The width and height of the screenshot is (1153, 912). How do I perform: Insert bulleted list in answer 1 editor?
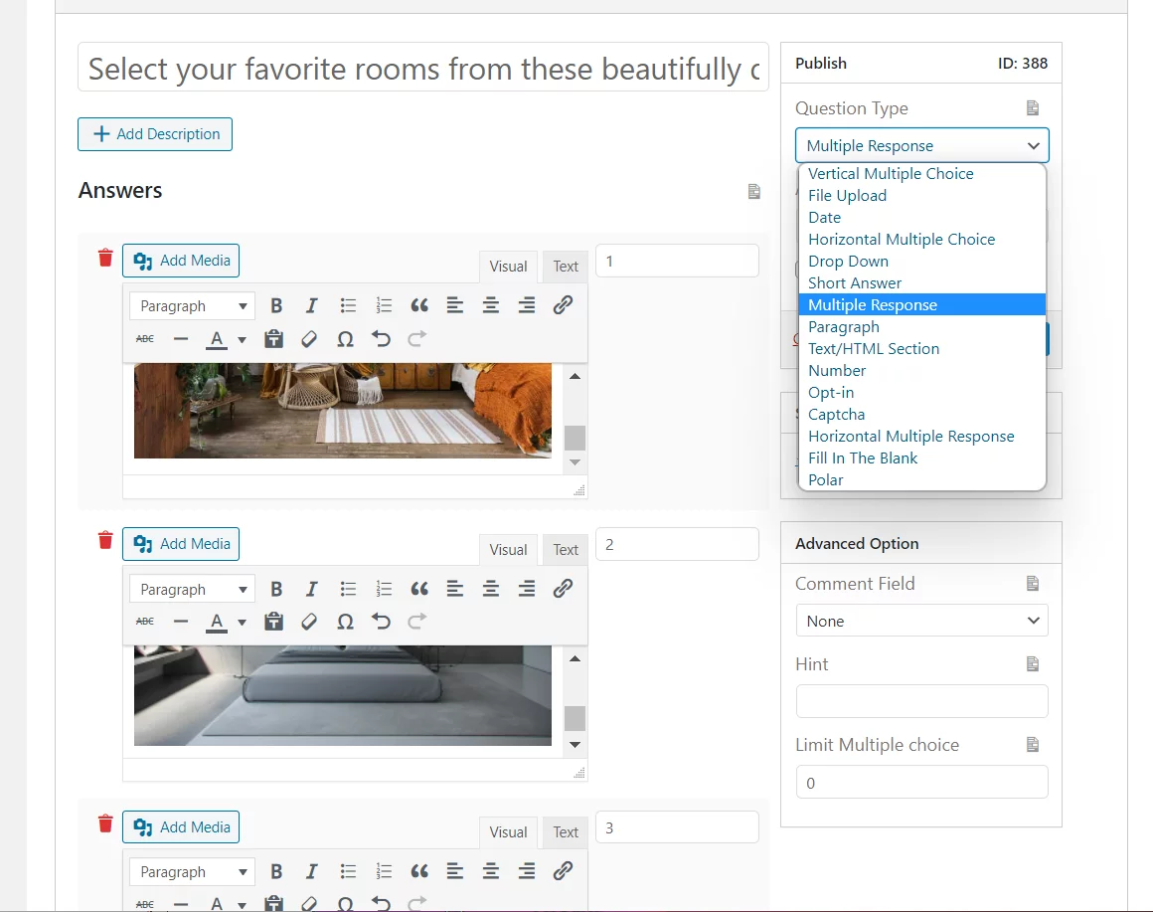[x=348, y=305]
